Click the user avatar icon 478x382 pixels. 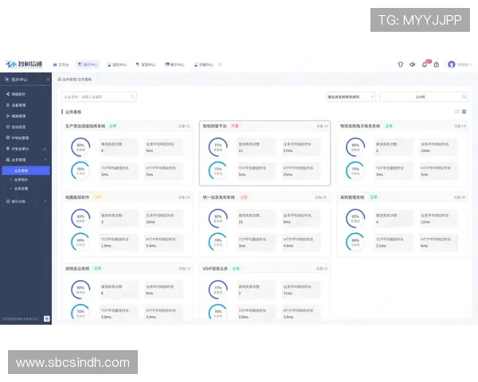(x=451, y=64)
